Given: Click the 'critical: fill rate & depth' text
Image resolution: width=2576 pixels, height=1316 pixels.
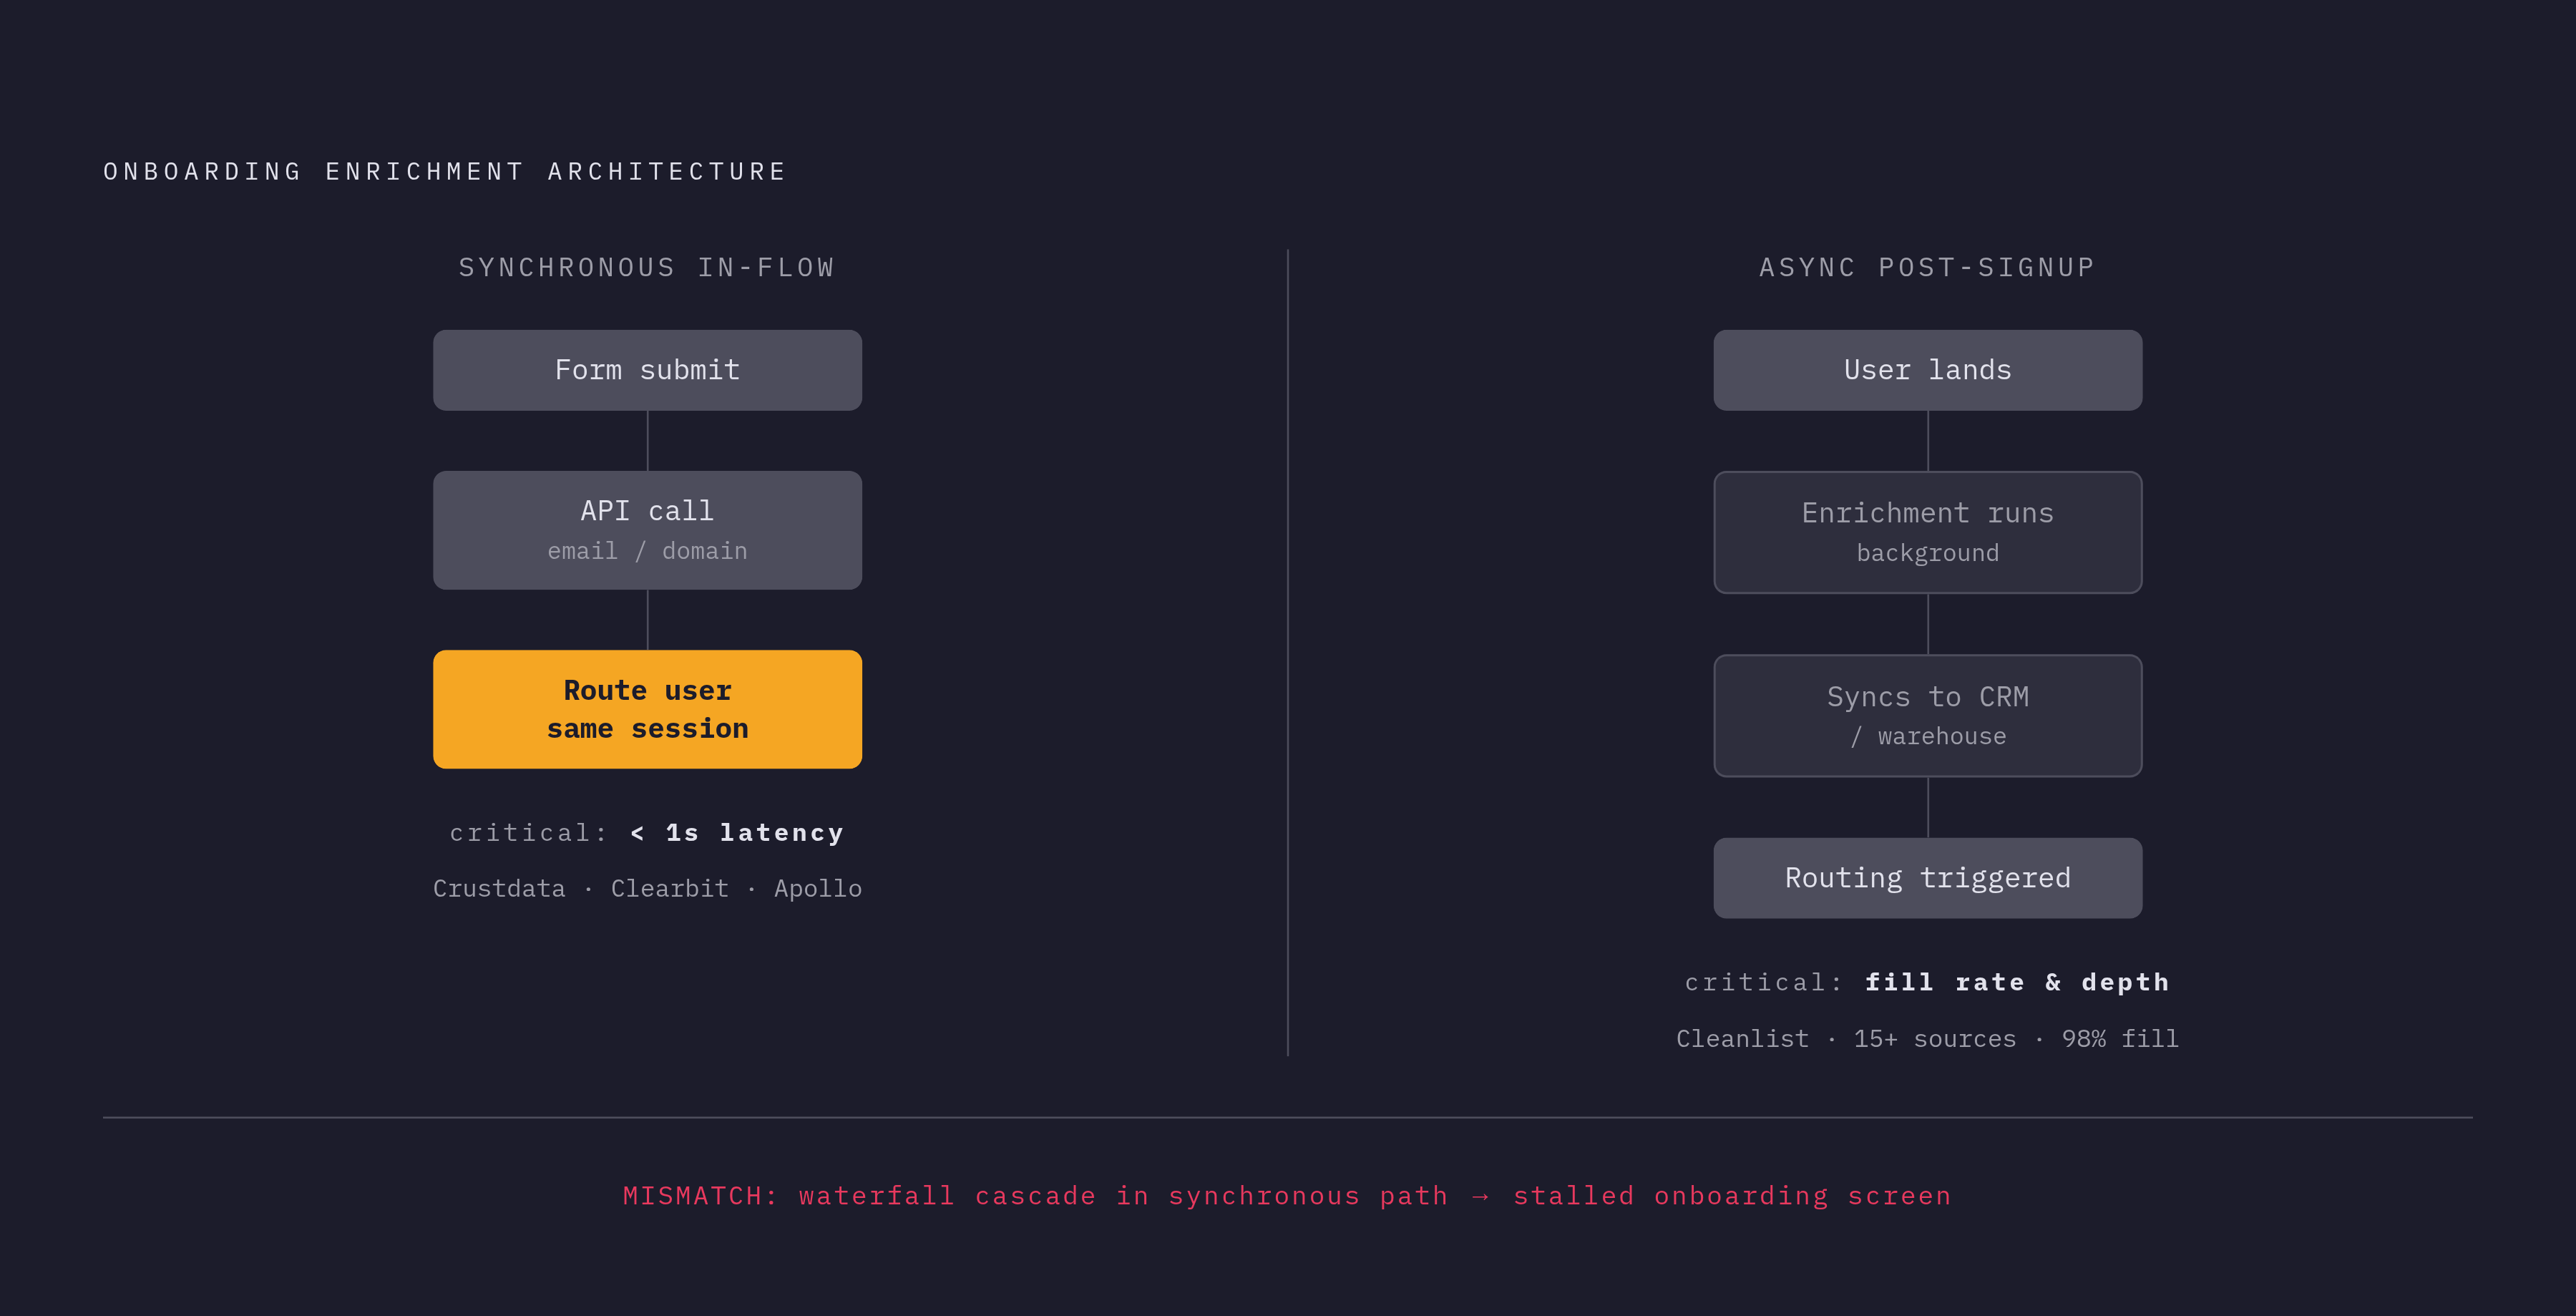Looking at the screenshot, I should coord(1927,983).
